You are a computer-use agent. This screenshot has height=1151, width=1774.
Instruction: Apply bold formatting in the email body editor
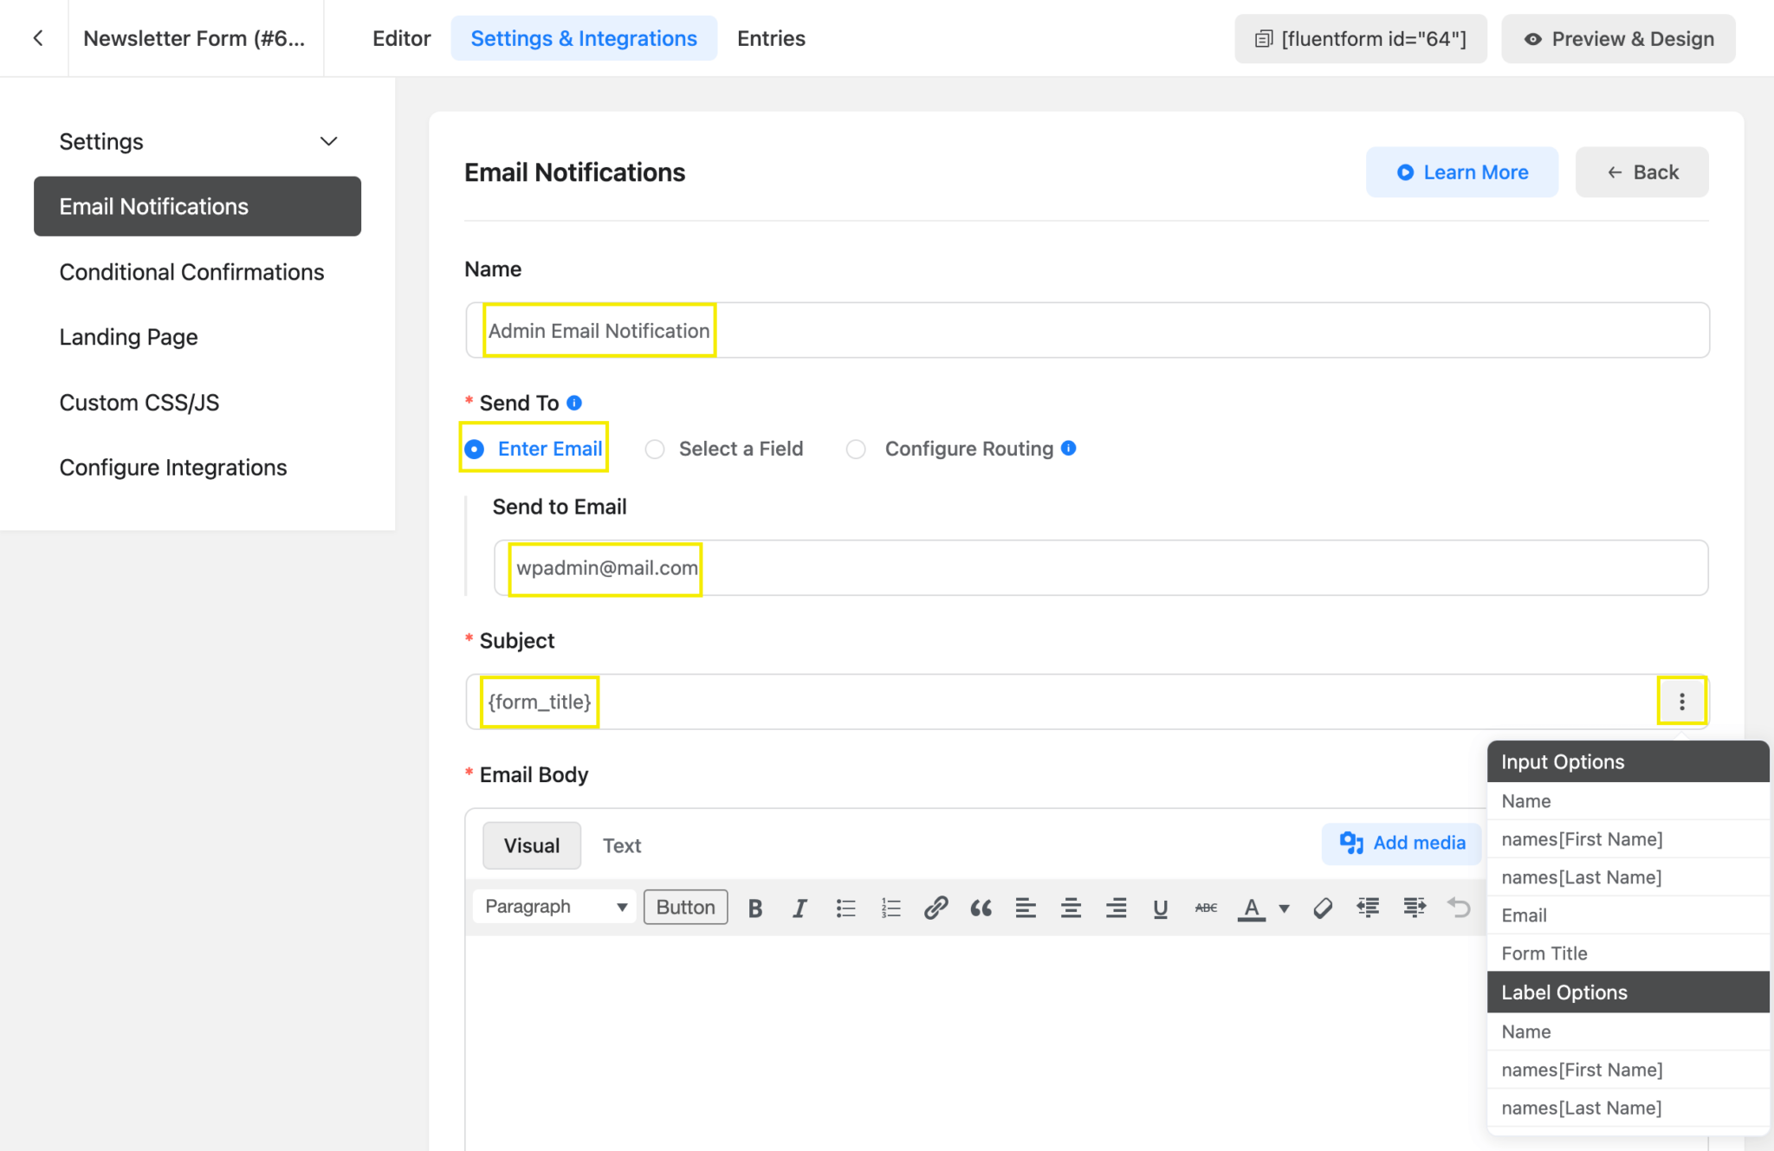pyautogui.click(x=754, y=907)
